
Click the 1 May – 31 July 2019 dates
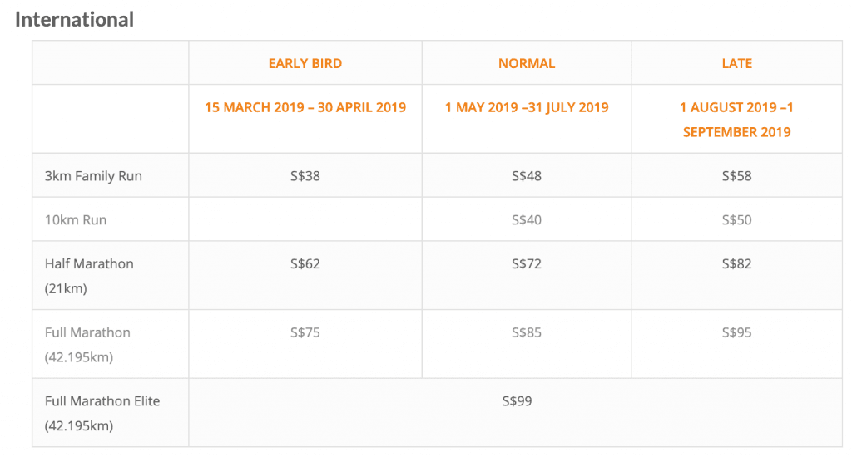coord(527,107)
